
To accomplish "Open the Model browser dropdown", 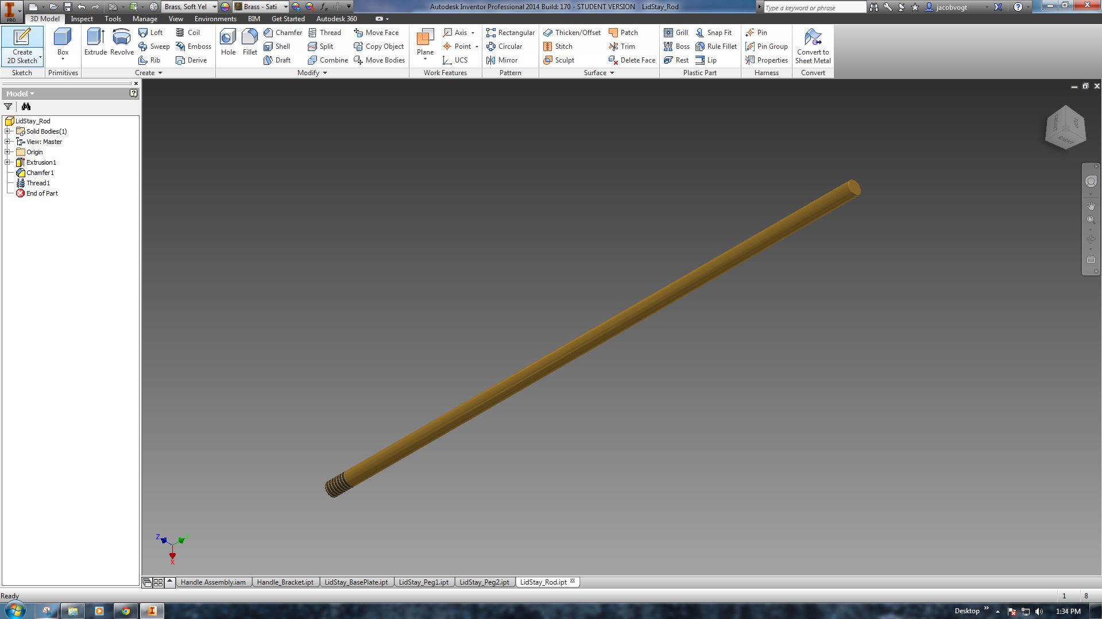I will pos(21,94).
